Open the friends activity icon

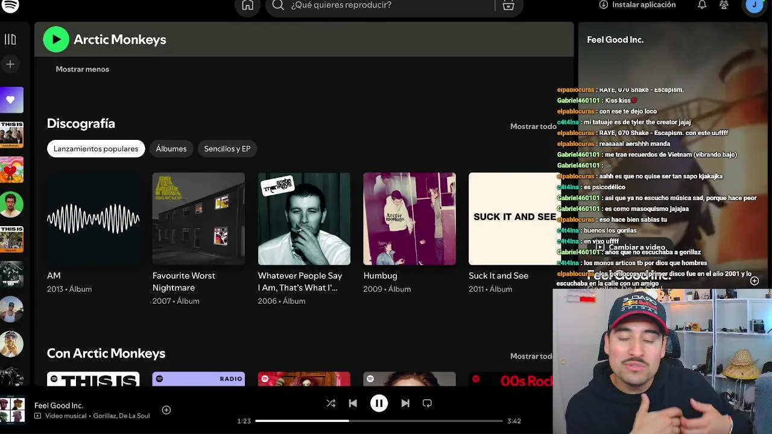(724, 5)
